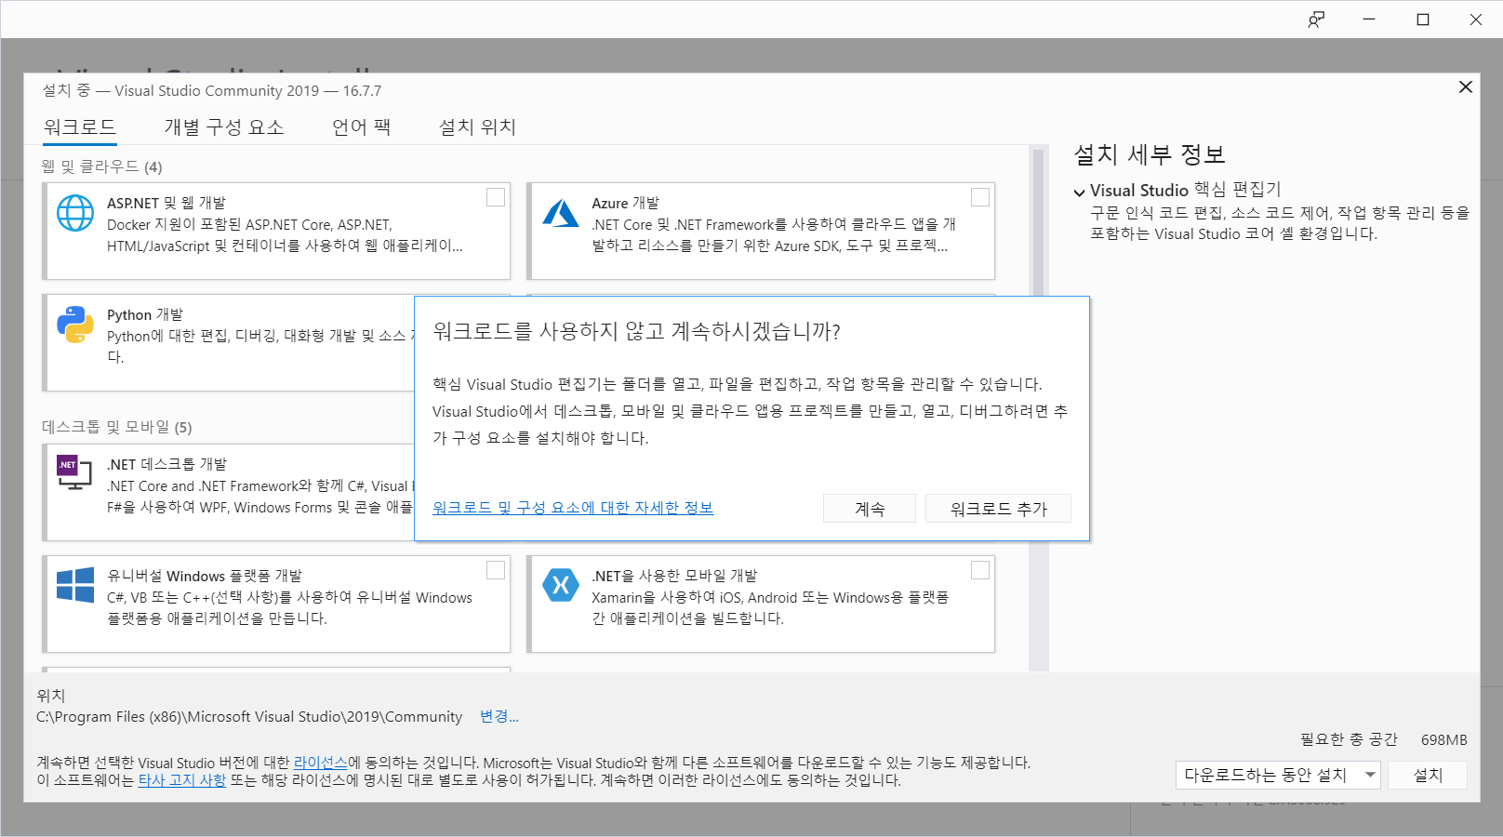Maximize the Visual Studio Installer window

1423,20
